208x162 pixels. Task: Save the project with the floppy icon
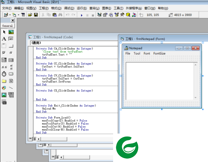click(x=36, y=15)
